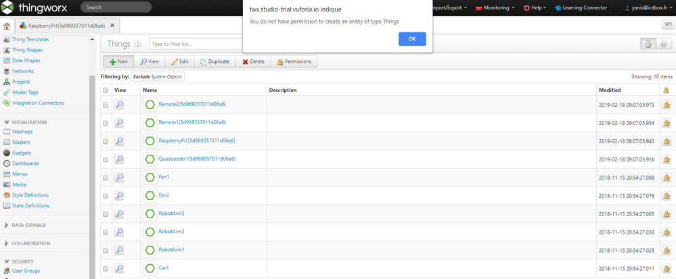676x279 pixels.
Task: Click the Duplicate toolbar button
Action: 215,61
